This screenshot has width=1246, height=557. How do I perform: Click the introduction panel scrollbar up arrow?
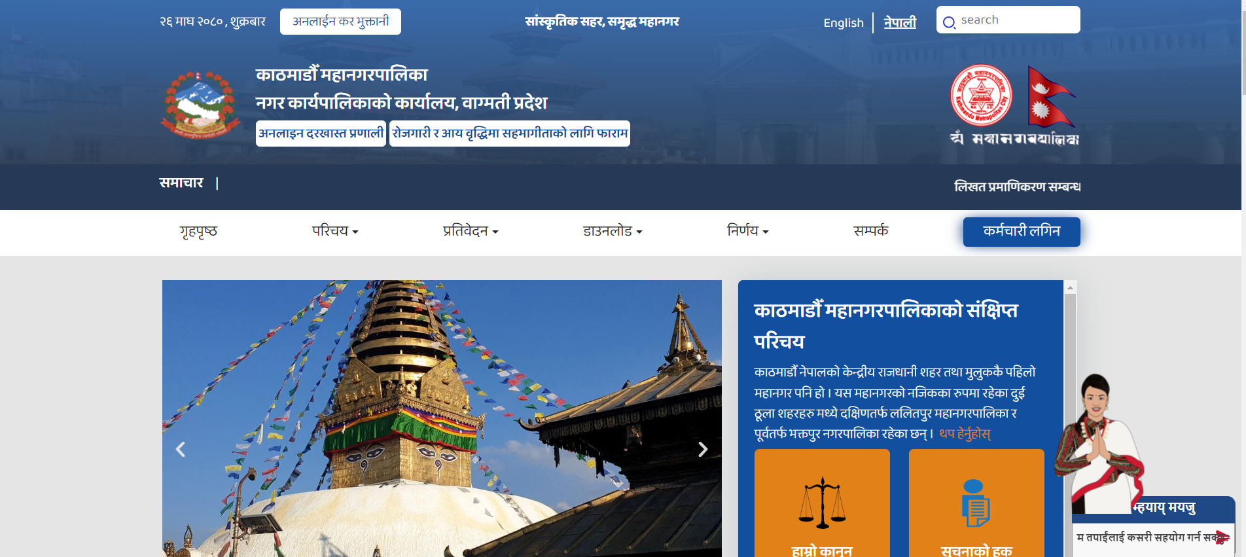[x=1070, y=287]
